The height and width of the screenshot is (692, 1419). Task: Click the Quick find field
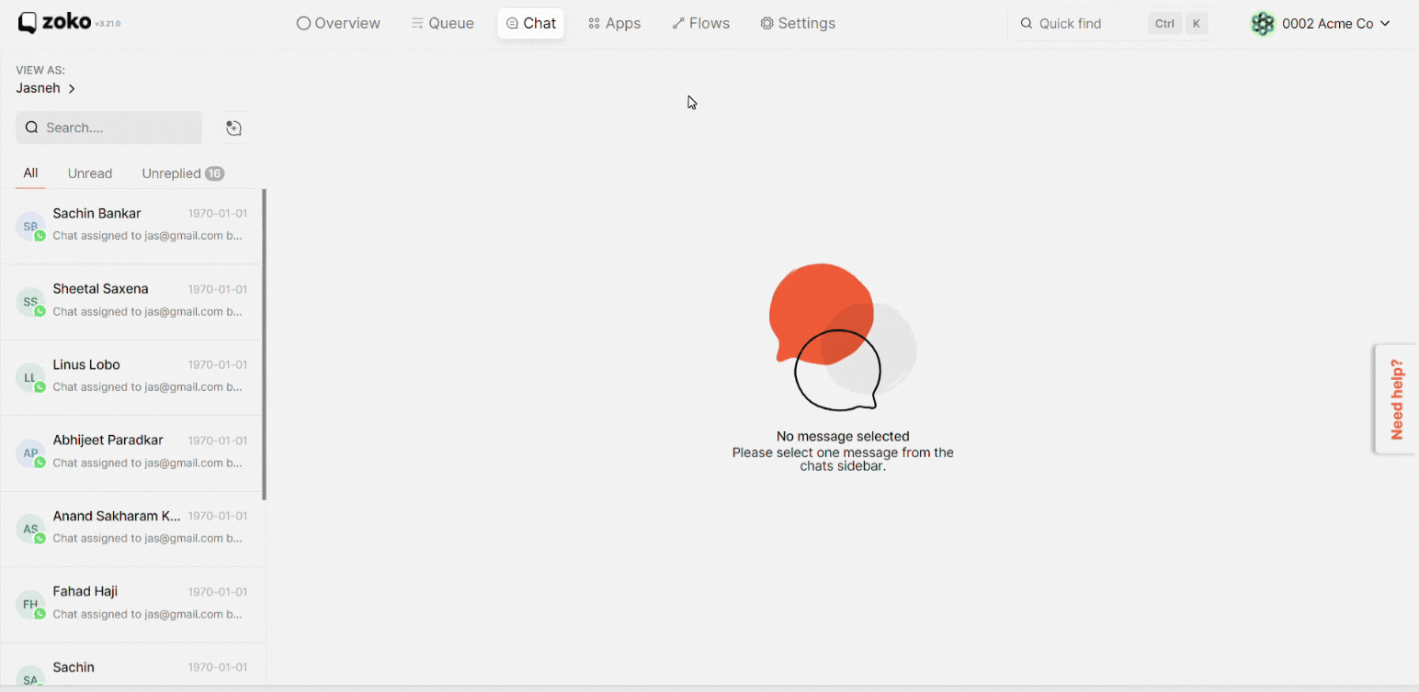tap(1115, 24)
